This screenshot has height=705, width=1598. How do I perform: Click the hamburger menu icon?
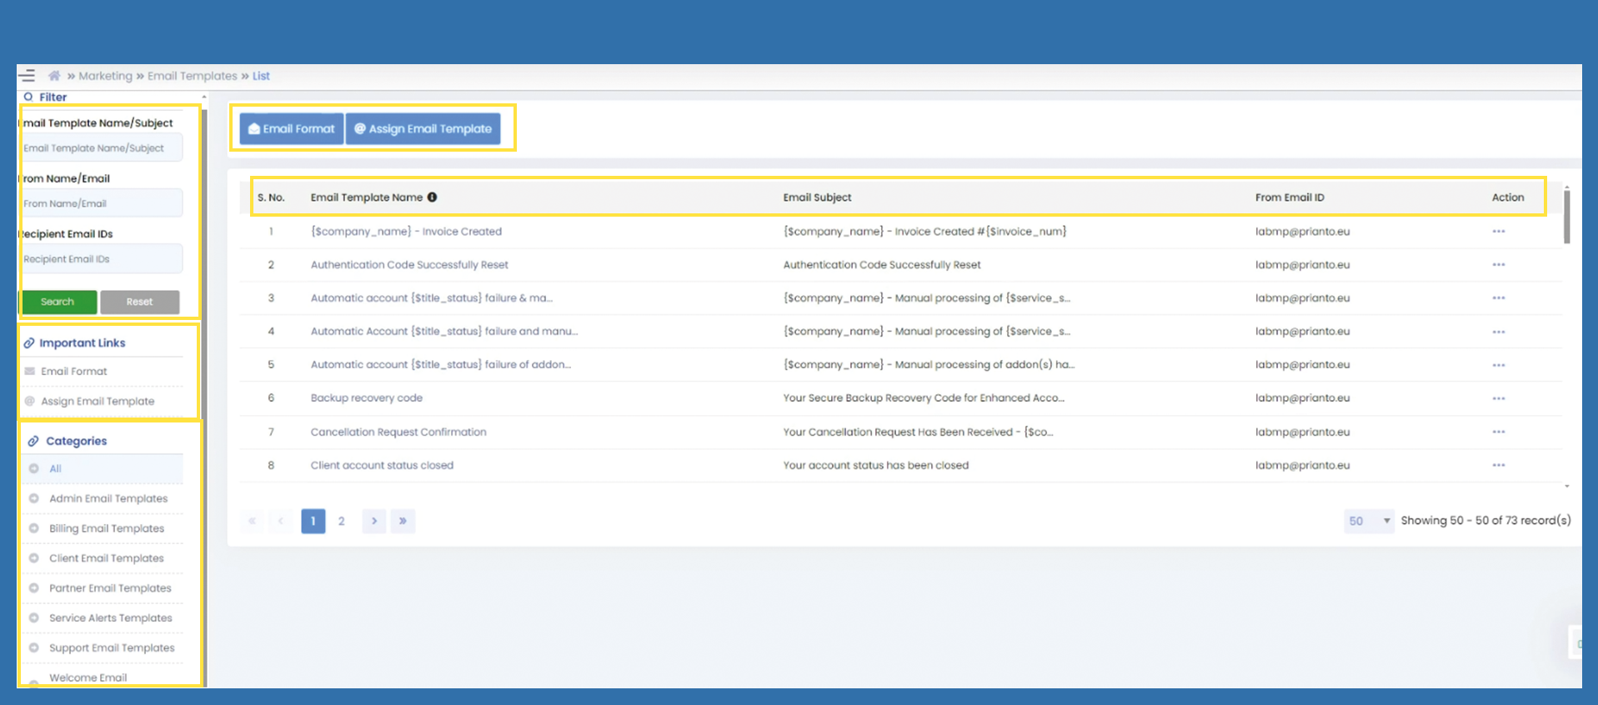(x=27, y=76)
